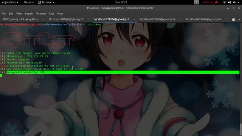
Task: Expand the system menu arrow in top bar
Action: tap(238, 2)
